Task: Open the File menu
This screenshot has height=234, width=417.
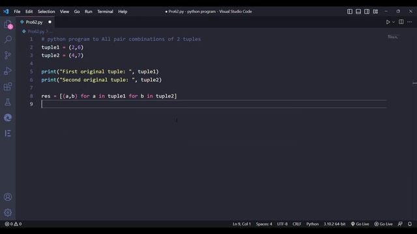Action: pos(17,12)
